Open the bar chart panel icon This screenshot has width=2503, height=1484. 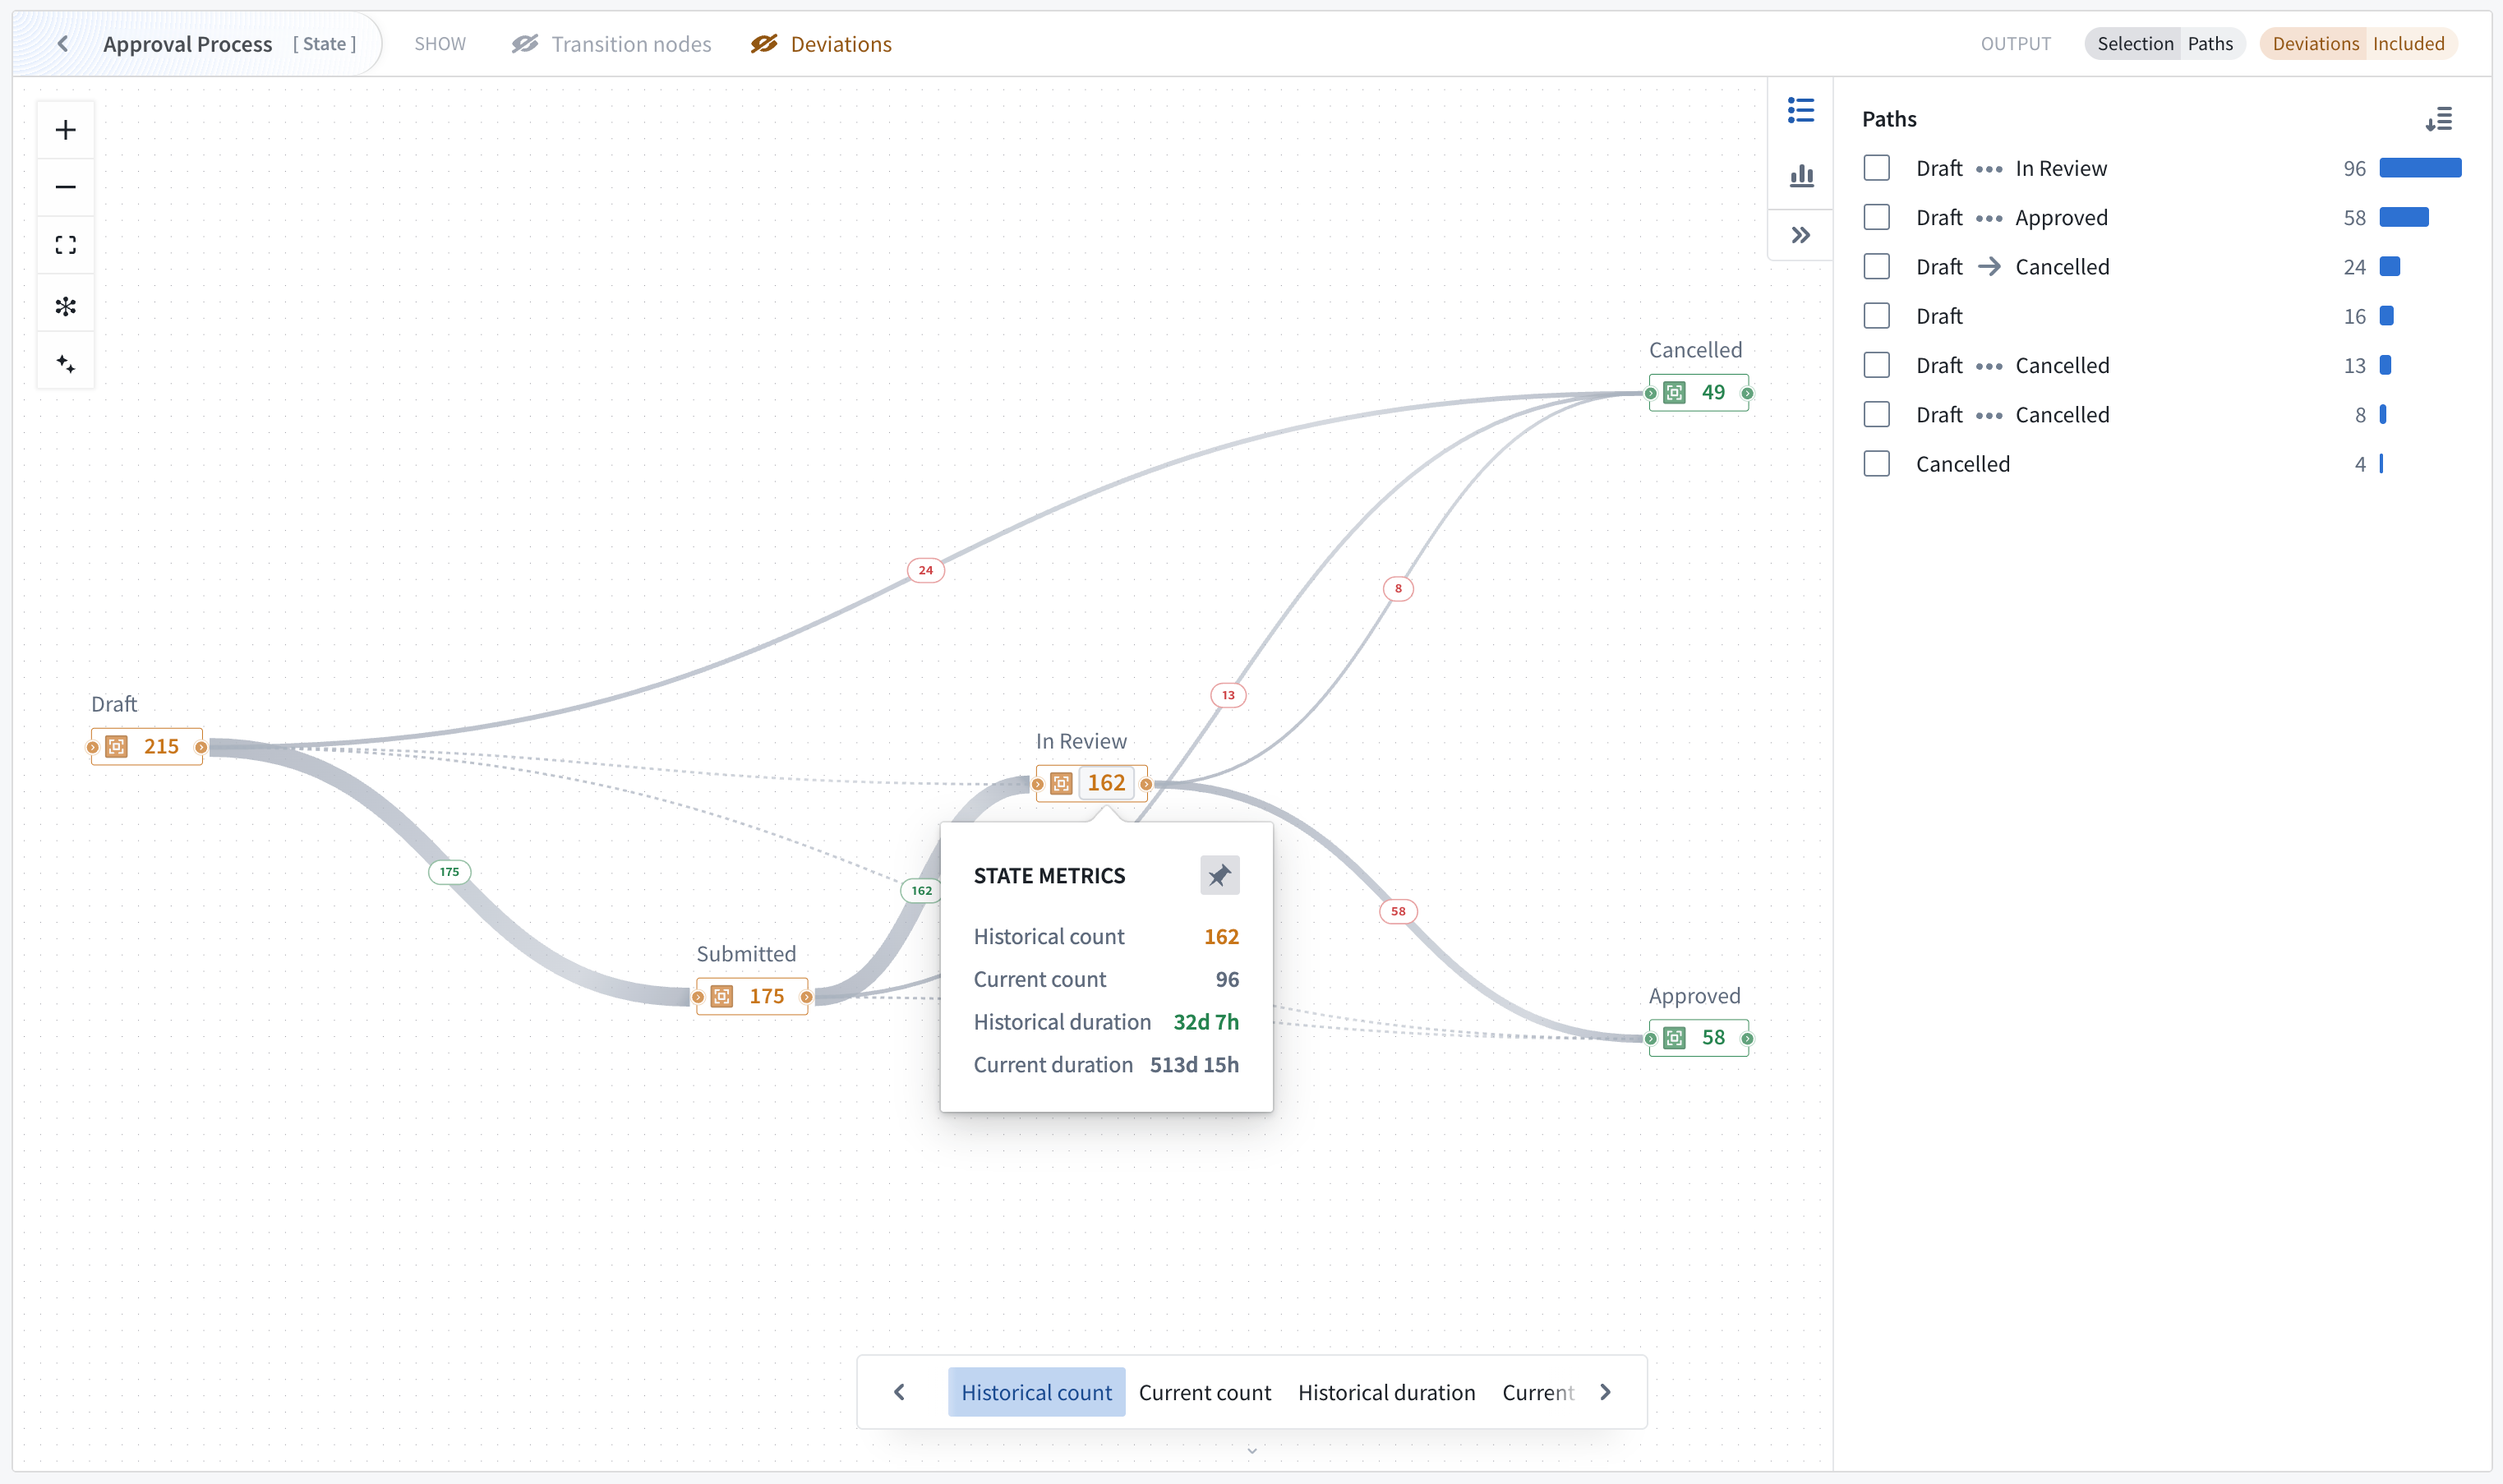(1801, 175)
